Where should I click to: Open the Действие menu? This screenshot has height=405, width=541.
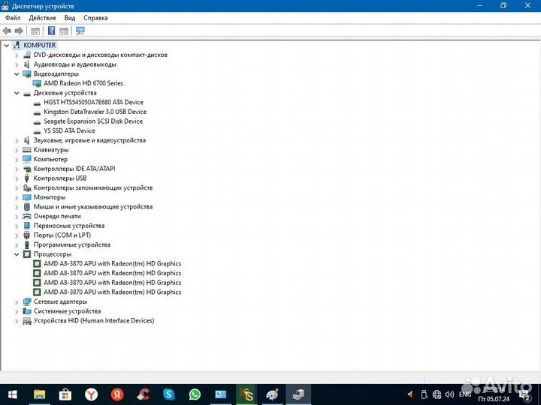(42, 18)
